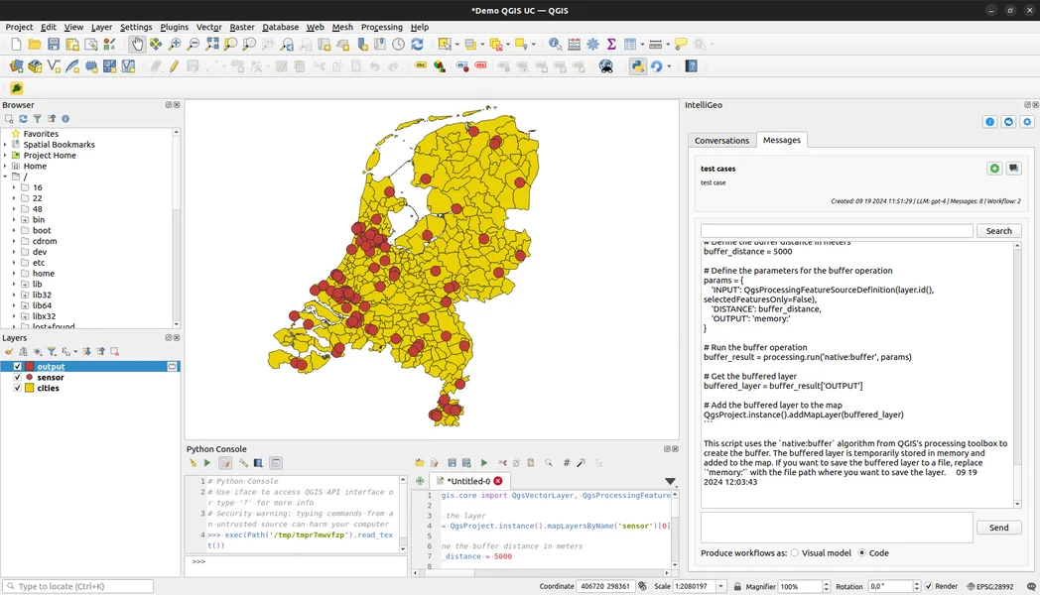Open the Python Console toolbar button
Viewport: 1040px width, 595px height.
click(x=637, y=66)
